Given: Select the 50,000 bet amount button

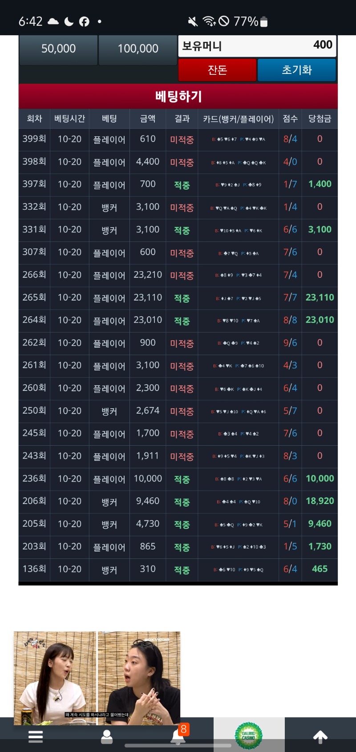Looking at the screenshot, I should click(58, 49).
